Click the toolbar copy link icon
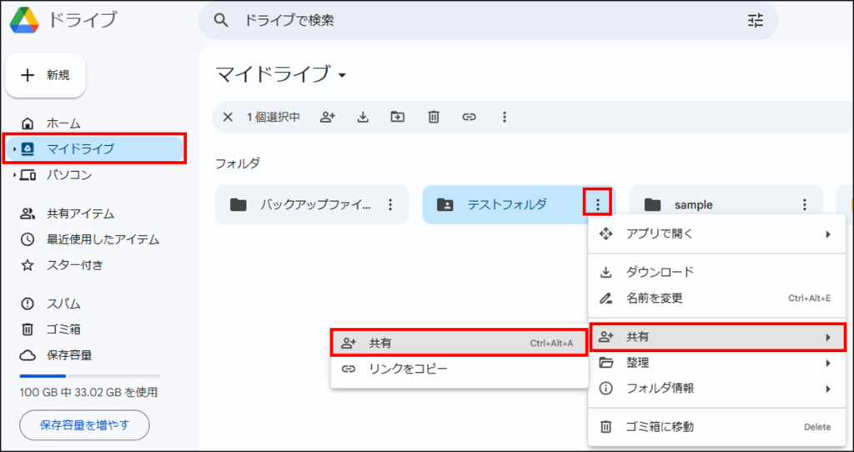Viewport: 854px width, 452px height. (469, 117)
